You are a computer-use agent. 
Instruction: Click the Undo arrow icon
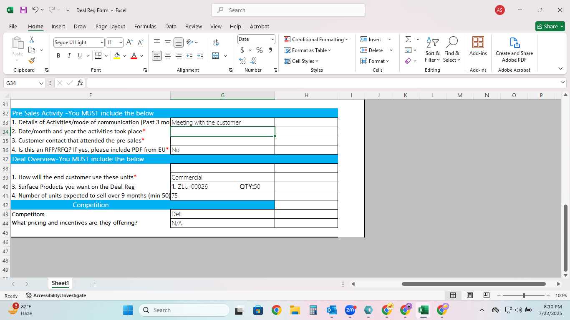pos(35,10)
